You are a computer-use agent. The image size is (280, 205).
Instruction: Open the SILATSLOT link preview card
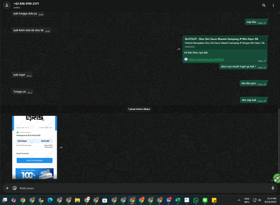pos(225,43)
